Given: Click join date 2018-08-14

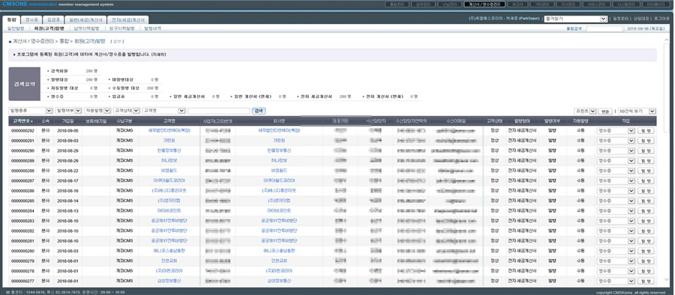Looking at the screenshot, I should tap(67, 201).
